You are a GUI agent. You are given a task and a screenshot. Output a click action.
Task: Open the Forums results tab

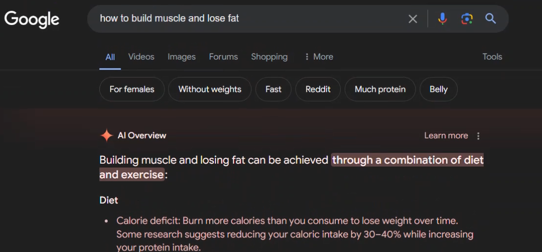(x=223, y=57)
